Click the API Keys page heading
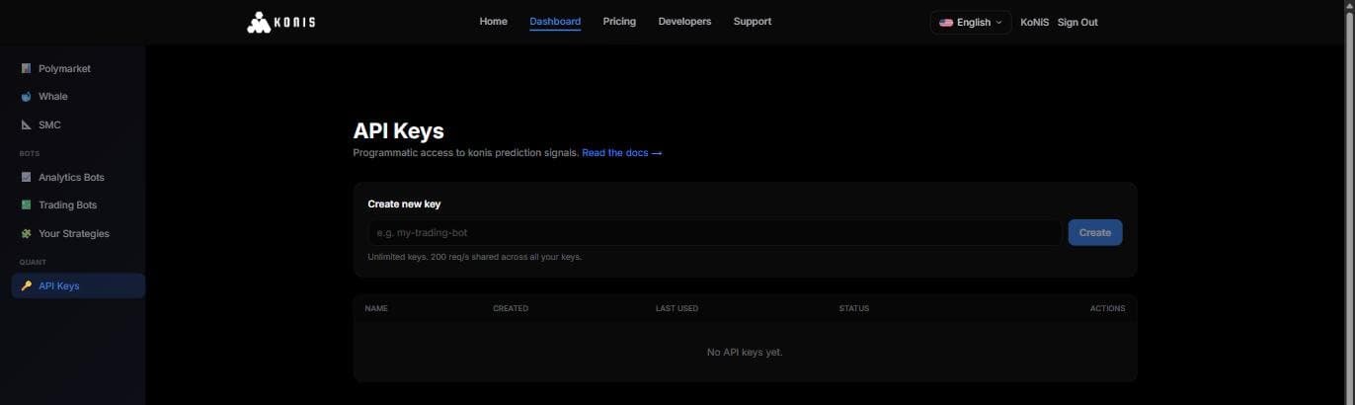The height and width of the screenshot is (405, 1355). click(x=398, y=130)
